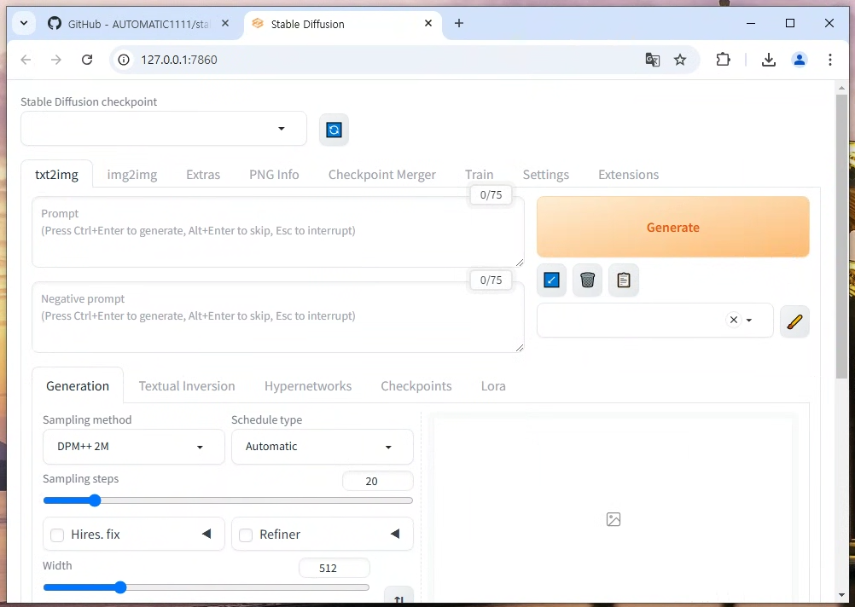This screenshot has width=855, height=607.
Task: Open the Sampling method DPM++ 2M dropdown
Action: point(134,447)
